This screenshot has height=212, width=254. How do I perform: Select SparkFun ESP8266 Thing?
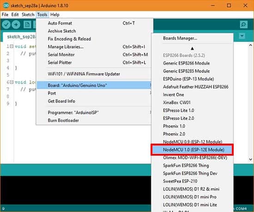[x=192, y=165]
